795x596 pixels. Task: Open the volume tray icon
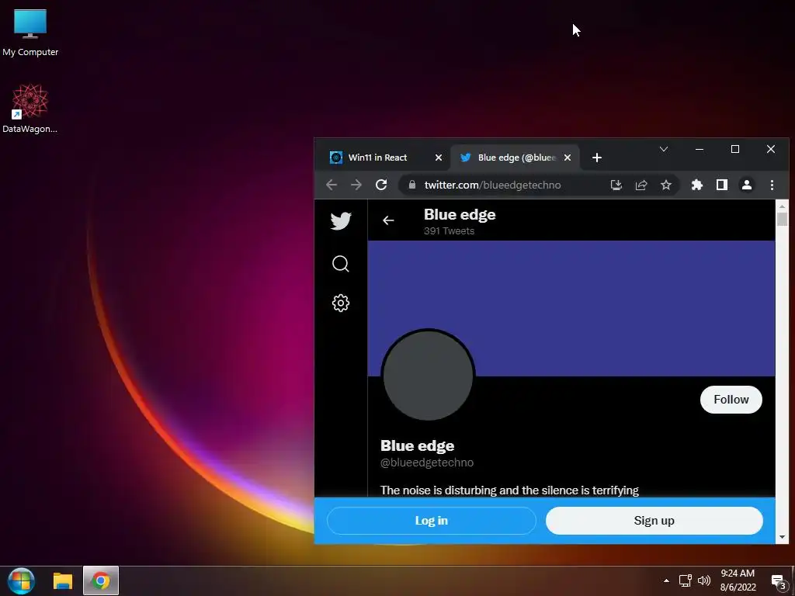click(704, 580)
